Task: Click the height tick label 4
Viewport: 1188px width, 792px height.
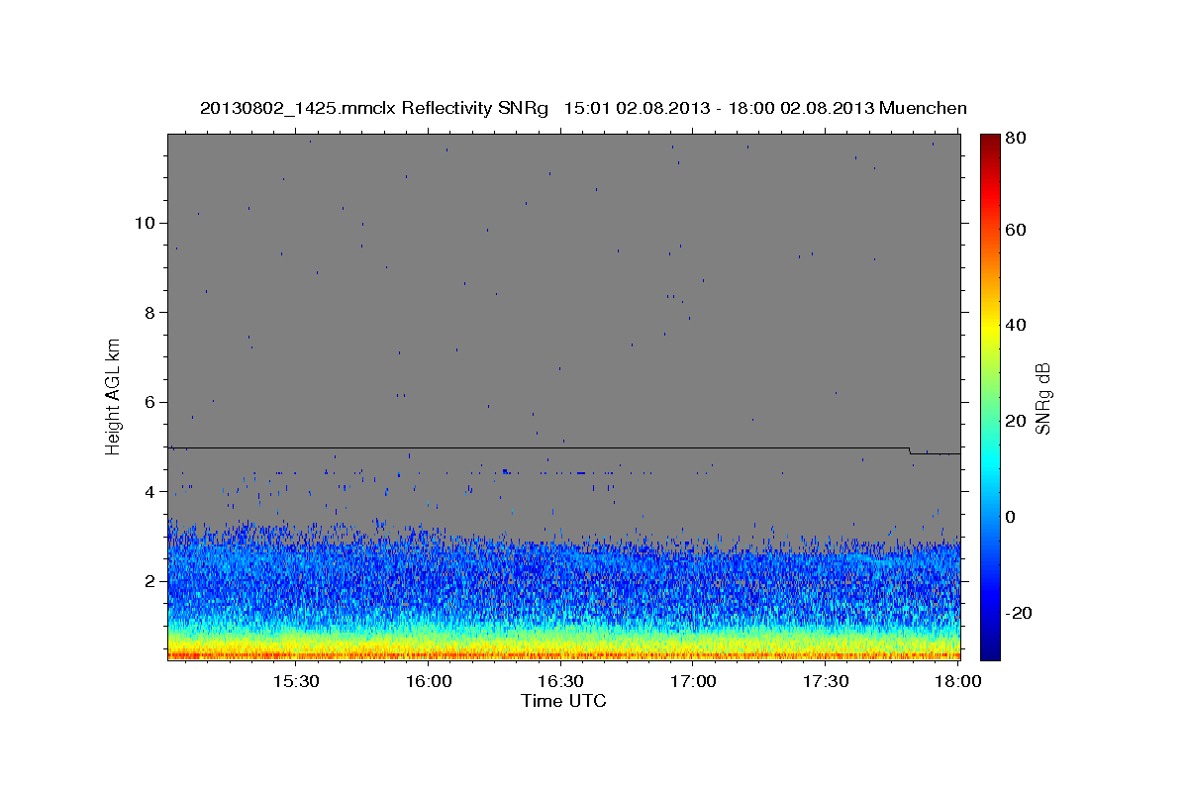Action: pos(149,492)
